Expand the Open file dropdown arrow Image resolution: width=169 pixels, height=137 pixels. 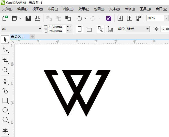(21, 18)
